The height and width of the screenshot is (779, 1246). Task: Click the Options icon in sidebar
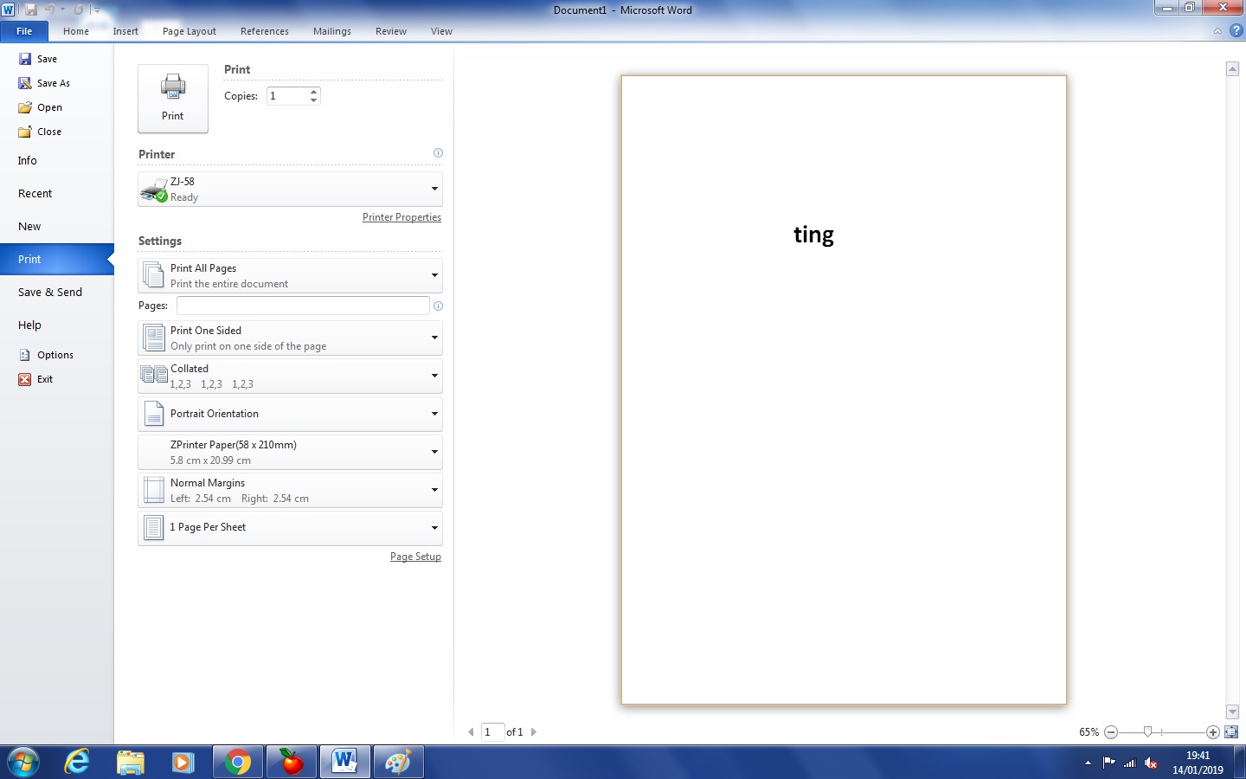pos(25,355)
